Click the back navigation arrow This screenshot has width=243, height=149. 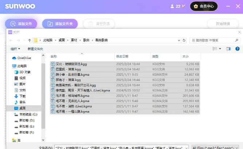click(x=11, y=40)
